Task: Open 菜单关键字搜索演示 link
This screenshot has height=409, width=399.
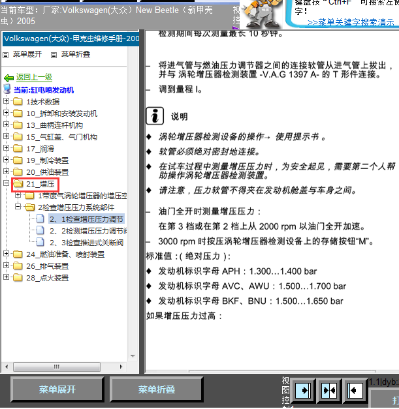Action: click(x=351, y=22)
